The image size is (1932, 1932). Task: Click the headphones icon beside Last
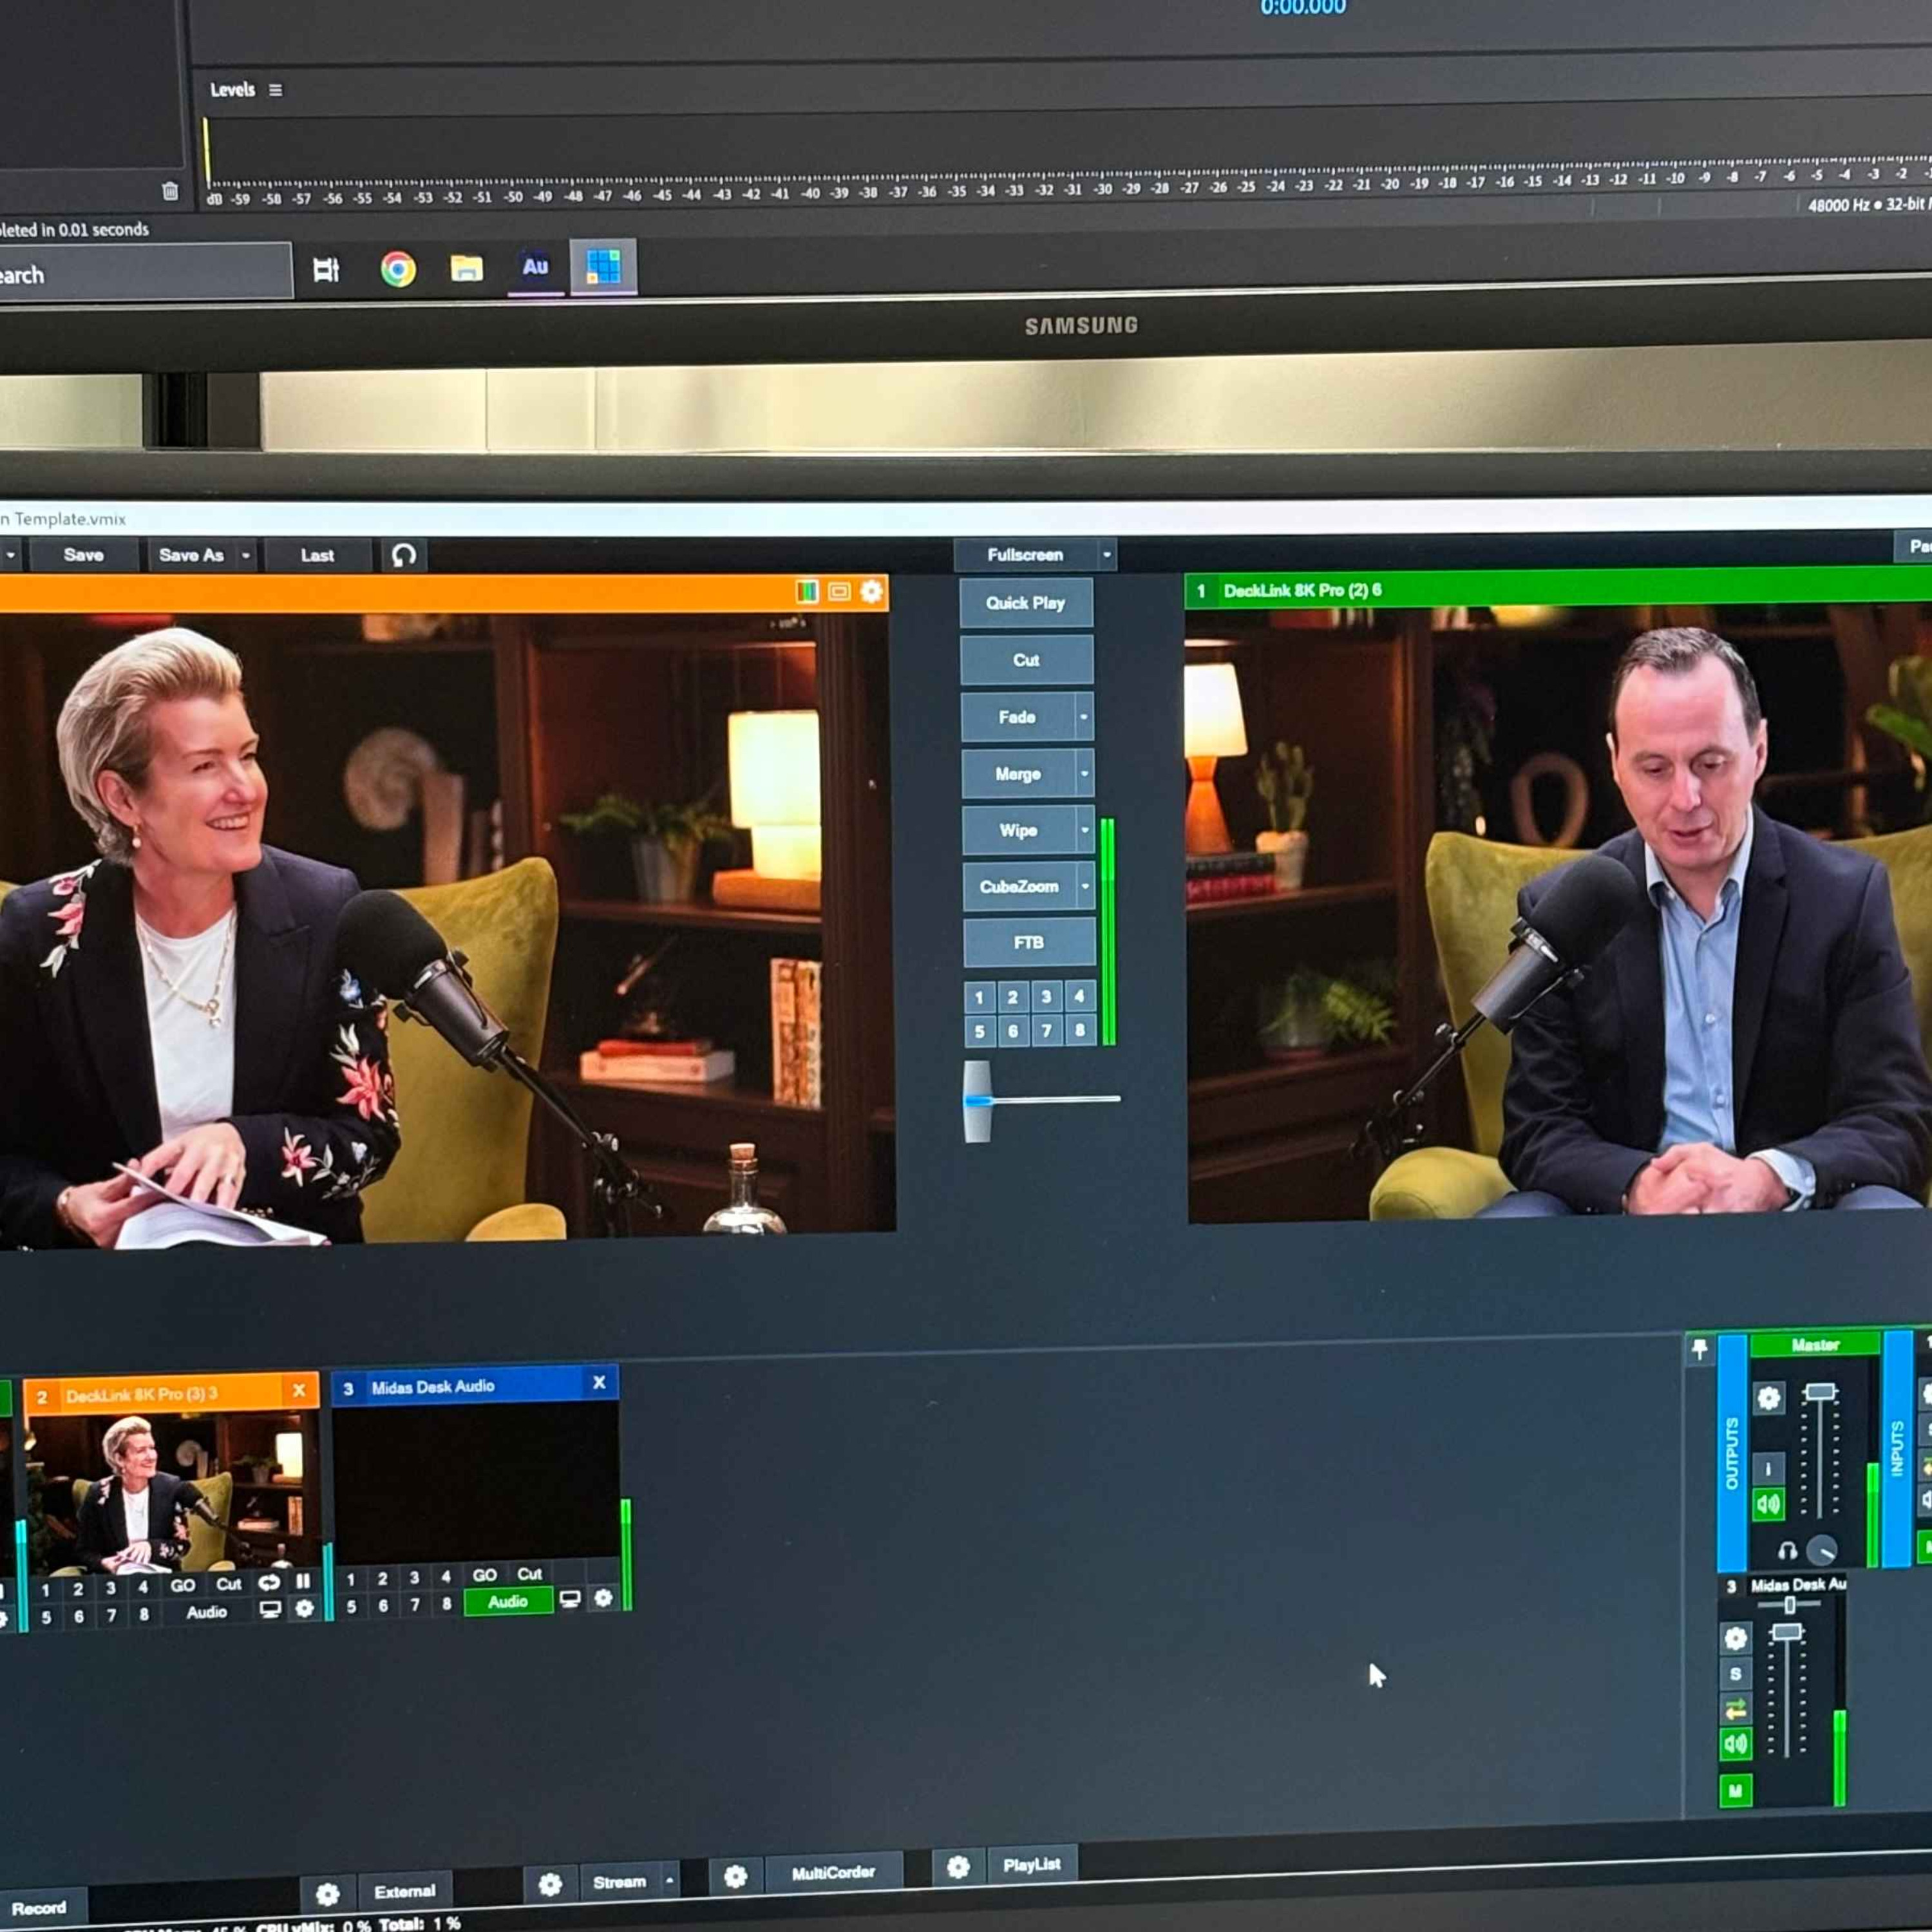pos(404,555)
